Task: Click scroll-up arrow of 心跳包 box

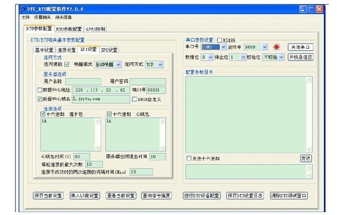Action: 163,121
